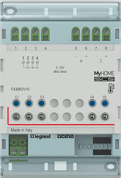Click the C5 channel label text
The image size is (121, 178).
point(104,97)
